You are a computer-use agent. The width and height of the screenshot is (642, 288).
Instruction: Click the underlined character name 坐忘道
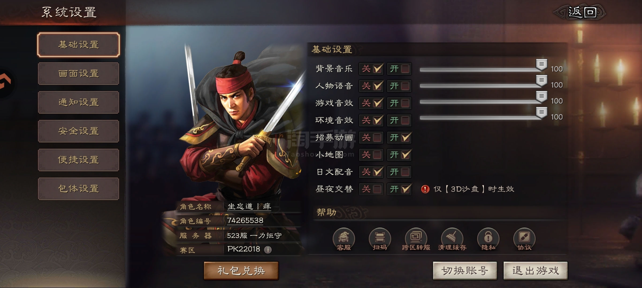tap(240, 206)
